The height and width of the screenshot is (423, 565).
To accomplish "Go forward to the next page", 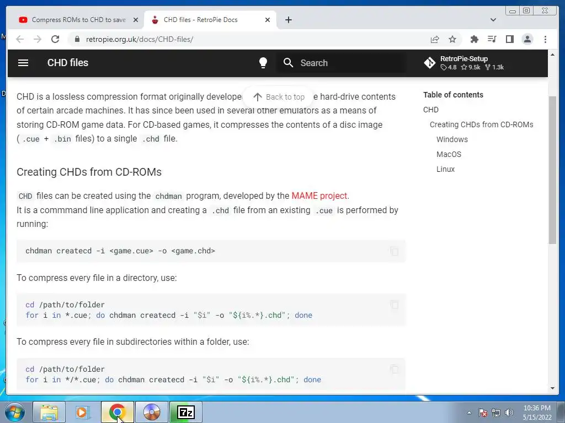I will pyautogui.click(x=38, y=39).
